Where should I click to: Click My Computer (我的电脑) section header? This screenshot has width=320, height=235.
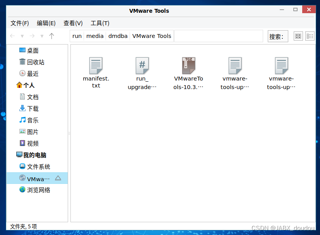coord(31,155)
